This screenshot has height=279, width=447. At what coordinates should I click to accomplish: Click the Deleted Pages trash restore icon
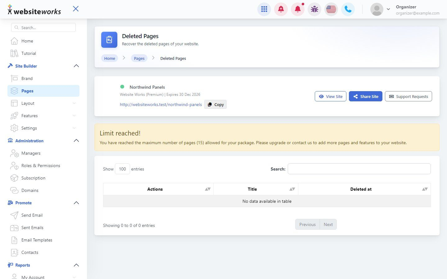point(109,40)
